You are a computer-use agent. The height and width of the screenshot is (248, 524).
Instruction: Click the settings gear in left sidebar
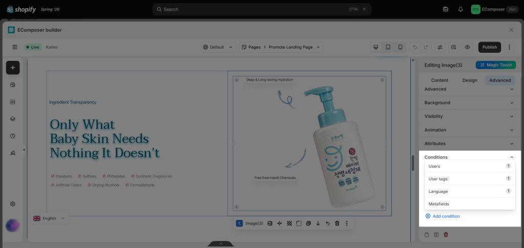pos(13,204)
